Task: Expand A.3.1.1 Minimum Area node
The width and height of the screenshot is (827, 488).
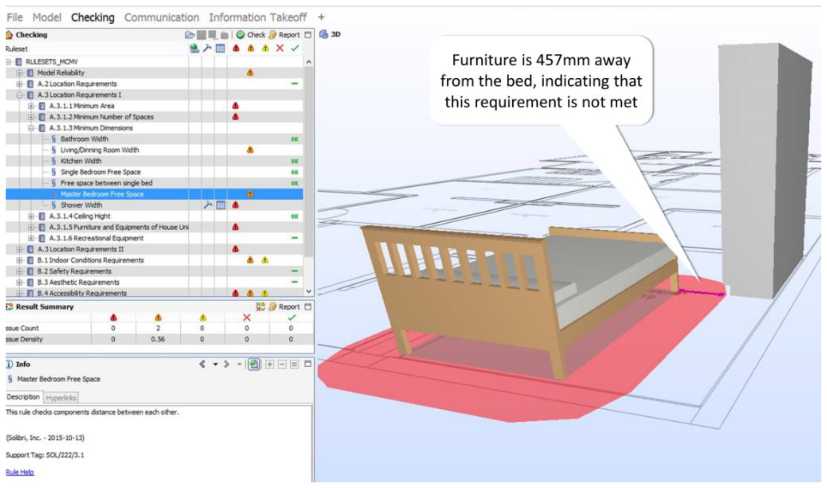Action: (31, 106)
